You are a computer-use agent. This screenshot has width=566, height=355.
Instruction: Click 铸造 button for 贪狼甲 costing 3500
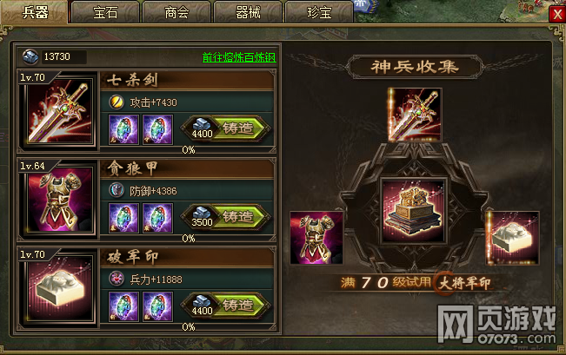point(226,217)
